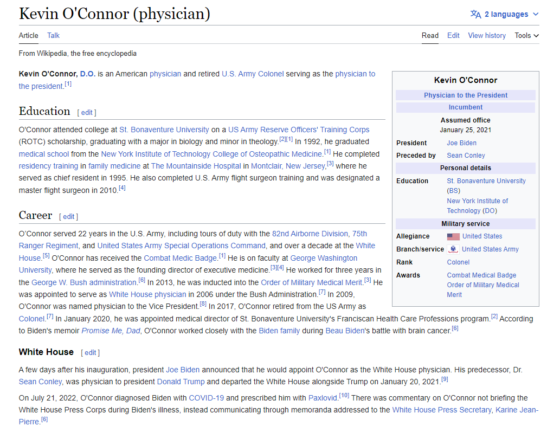Edit the Education section
This screenshot has height=439, width=560.
(87, 112)
